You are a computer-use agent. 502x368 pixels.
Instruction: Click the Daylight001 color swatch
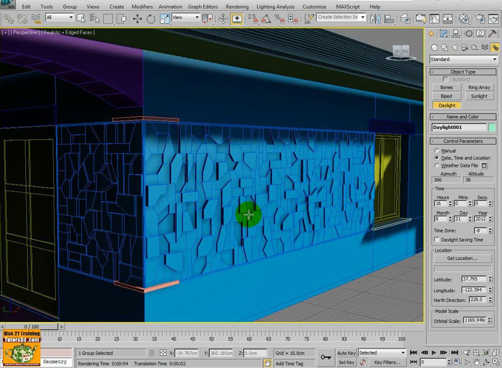[x=492, y=127]
